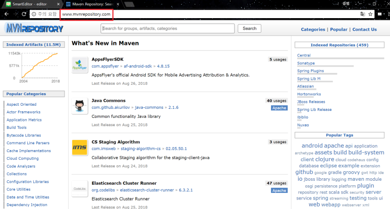Open Date and Time Utilities category
Image resolution: width=390 pixels, height=209 pixels.
coord(28,197)
